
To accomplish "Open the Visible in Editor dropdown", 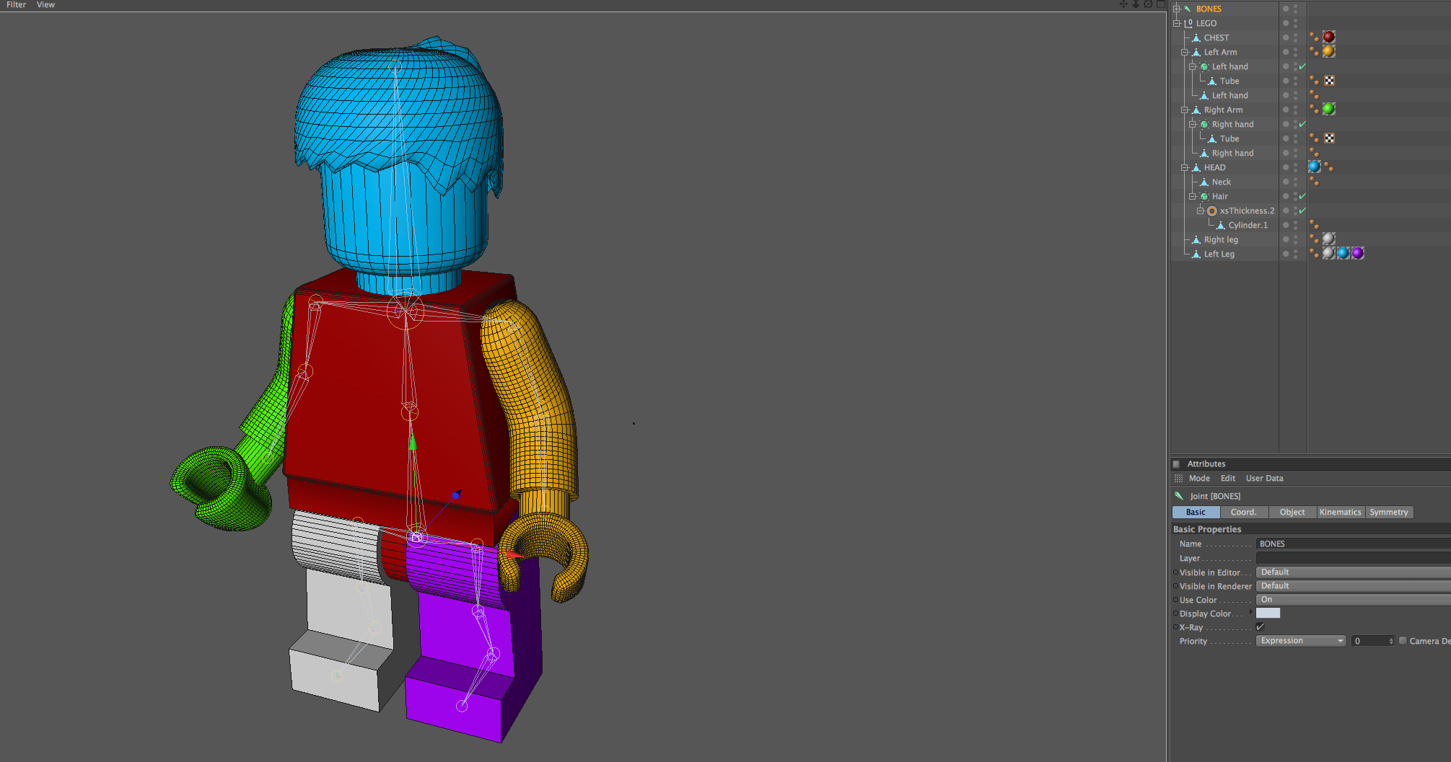I will pyautogui.click(x=1353, y=572).
